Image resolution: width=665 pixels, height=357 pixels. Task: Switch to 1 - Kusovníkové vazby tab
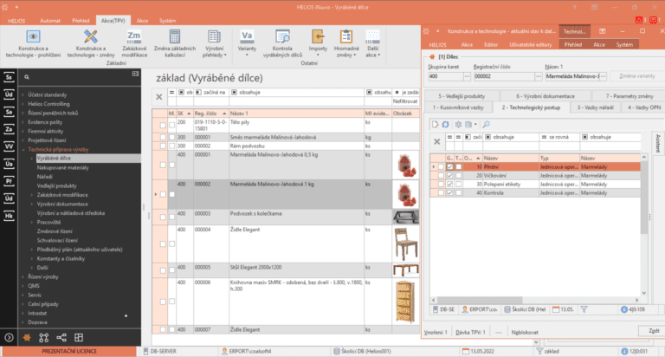click(x=458, y=107)
